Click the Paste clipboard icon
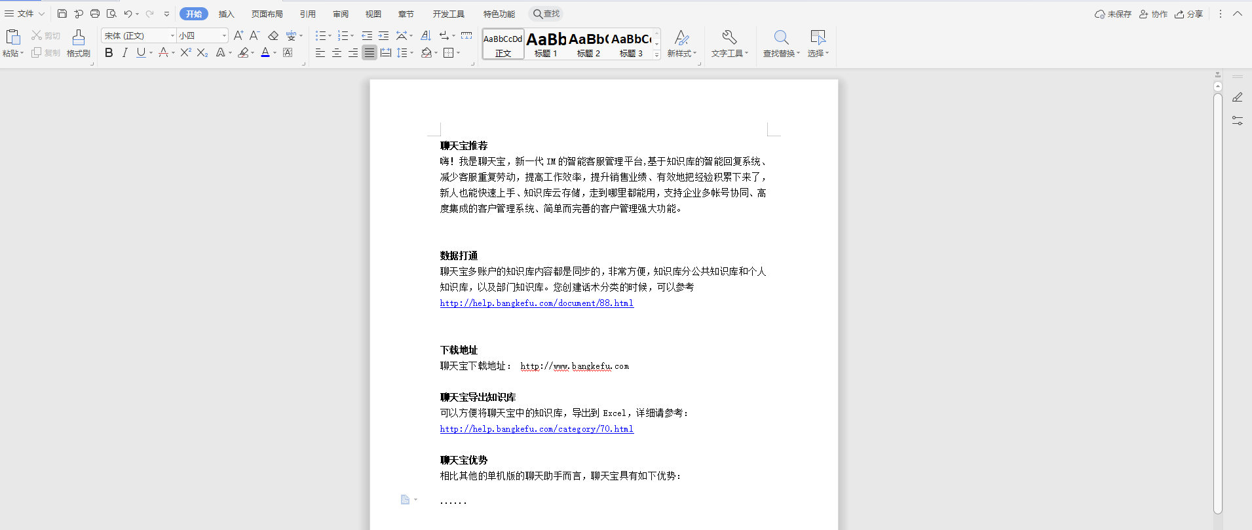Viewport: 1252px width, 530px height. (12, 37)
